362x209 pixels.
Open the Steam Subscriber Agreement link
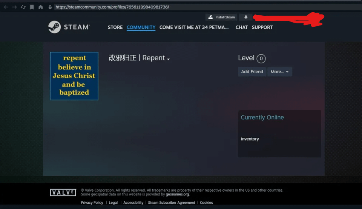pyautogui.click(x=172, y=203)
